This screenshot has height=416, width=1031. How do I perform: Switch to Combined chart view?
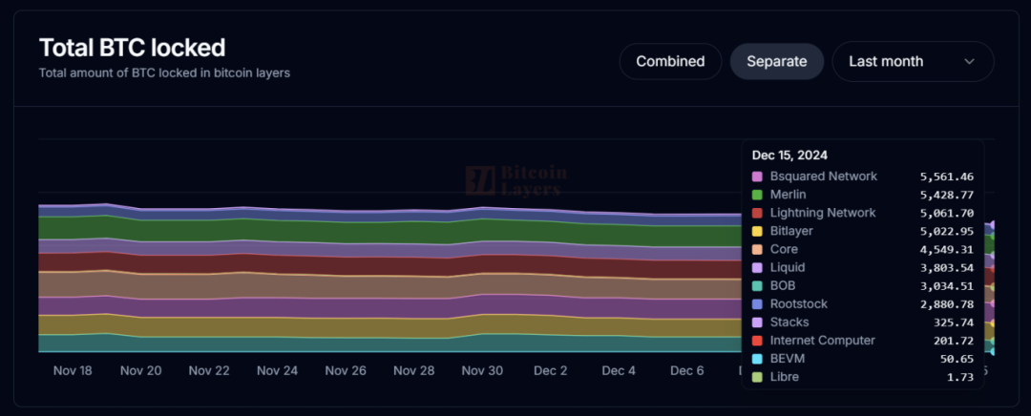click(670, 61)
